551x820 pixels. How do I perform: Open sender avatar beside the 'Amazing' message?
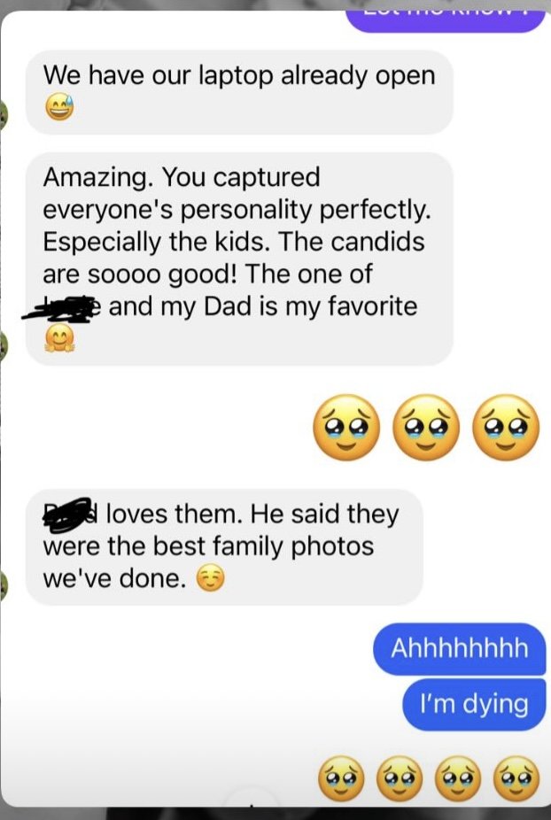click(3, 345)
